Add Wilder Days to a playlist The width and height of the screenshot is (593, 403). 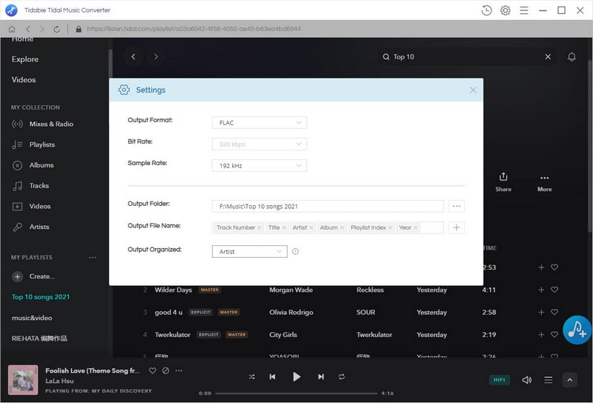(541, 290)
